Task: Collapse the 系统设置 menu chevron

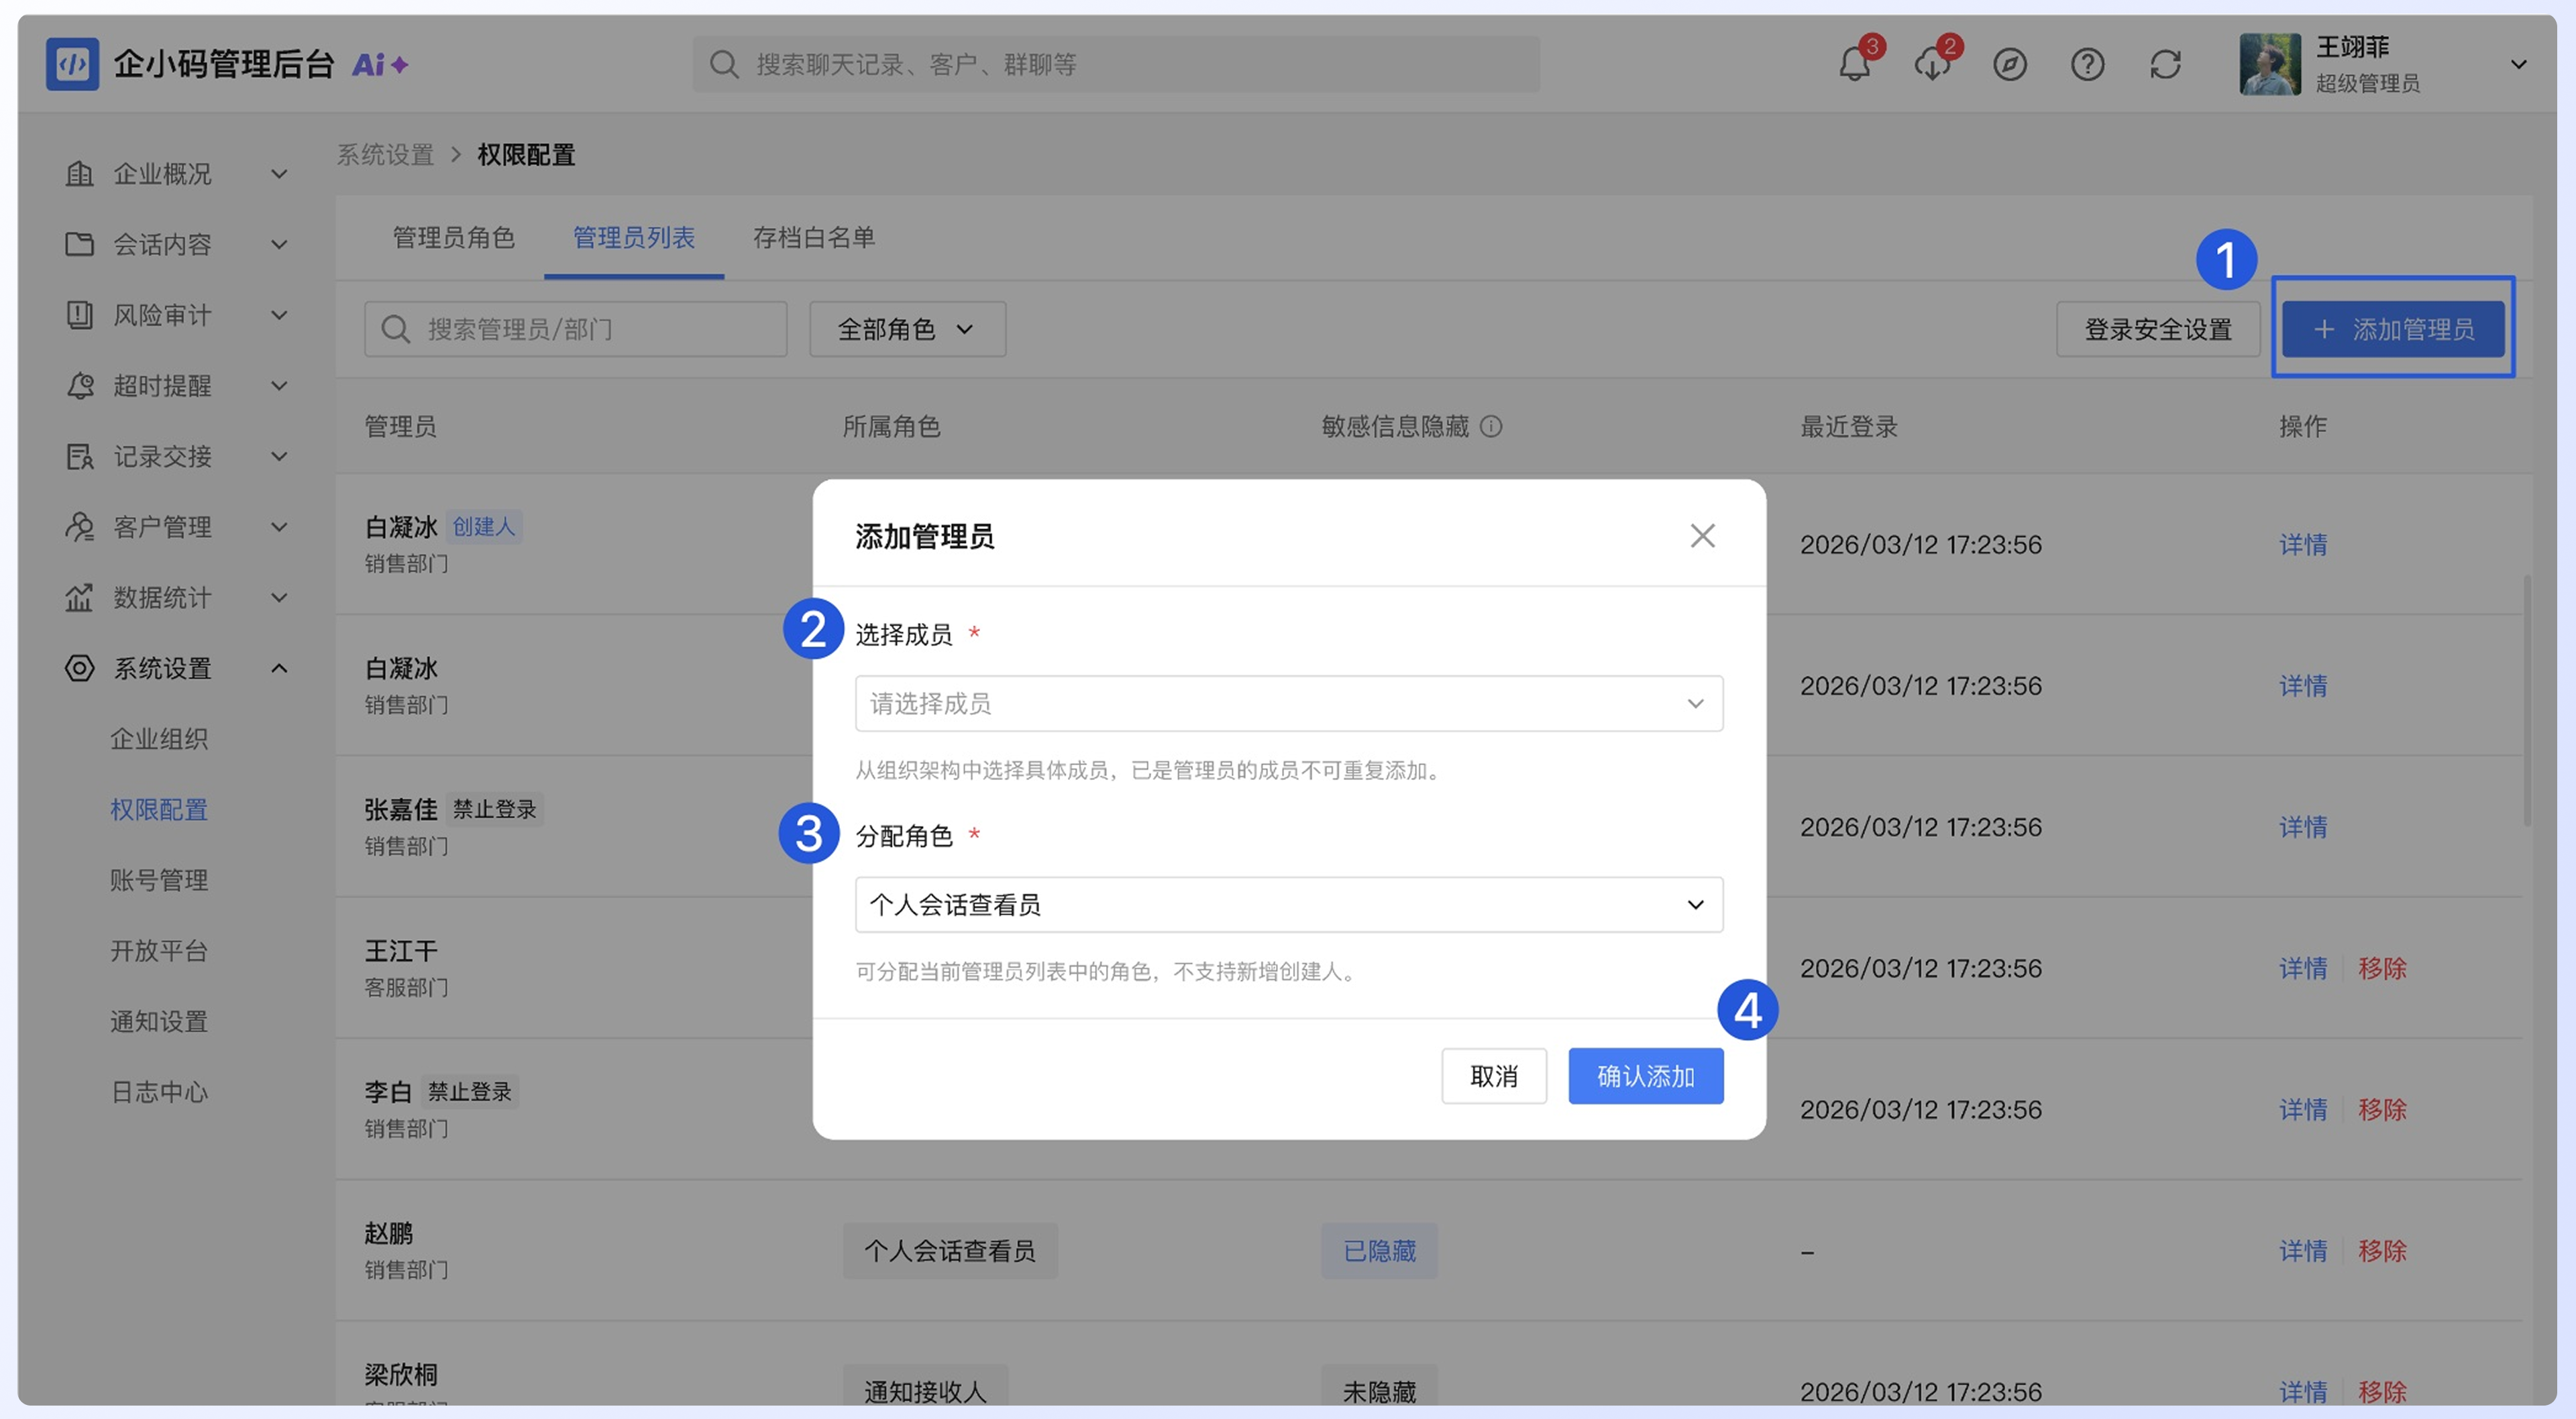Action: pos(279,668)
